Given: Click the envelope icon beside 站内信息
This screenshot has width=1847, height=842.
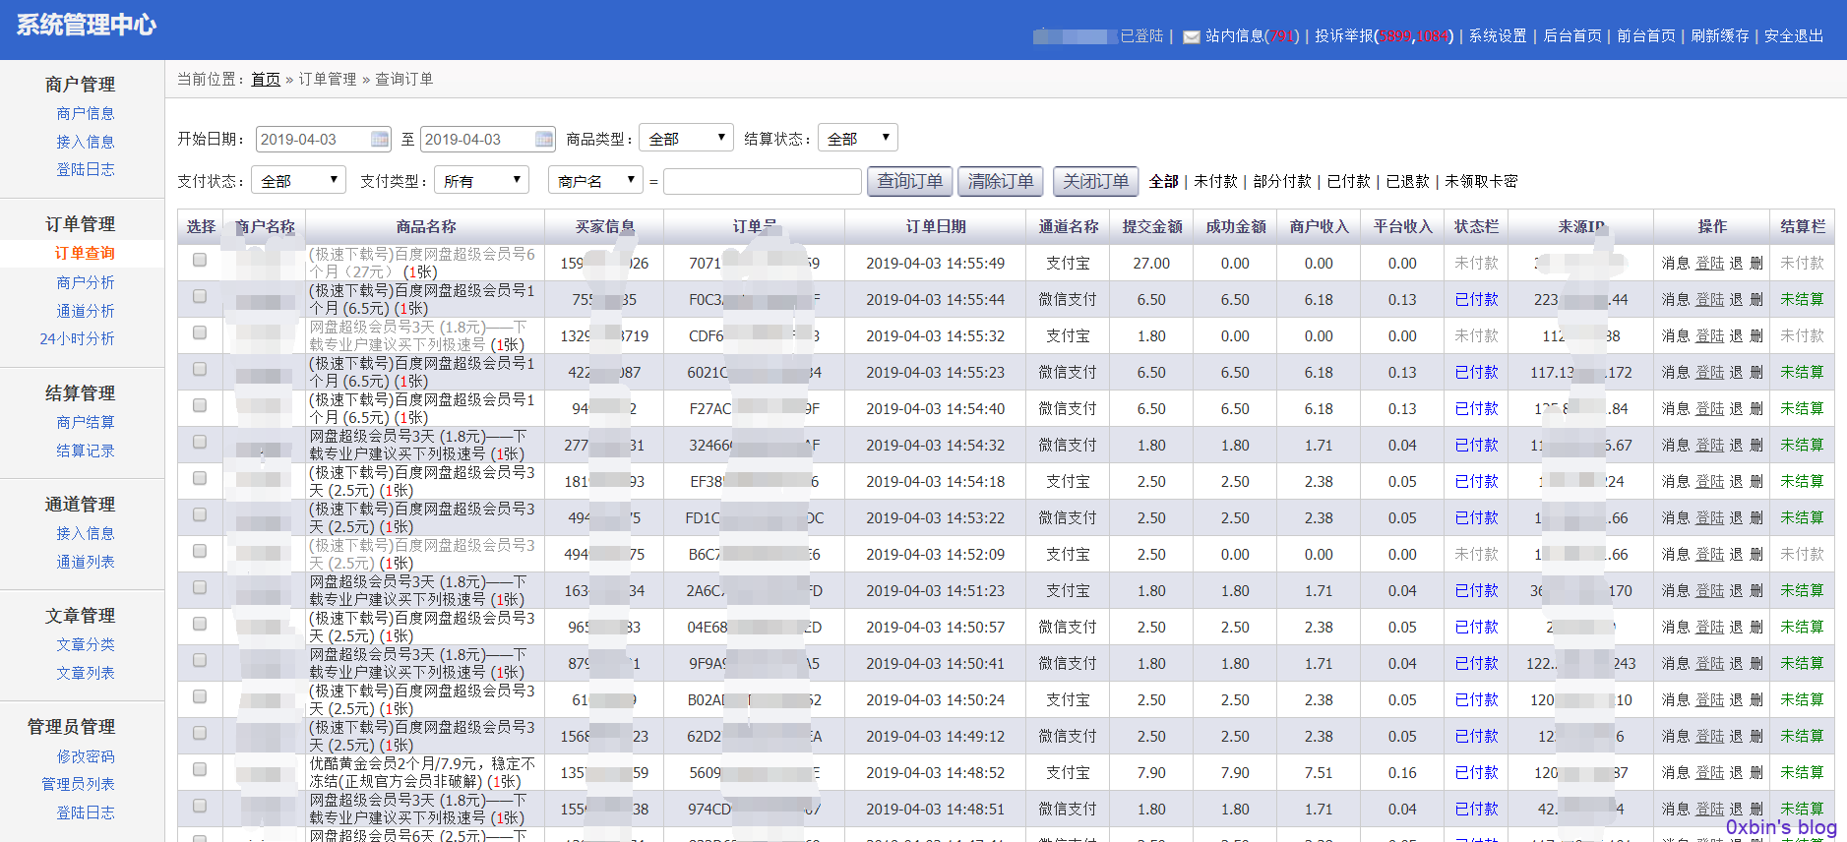Looking at the screenshot, I should point(1191,37).
